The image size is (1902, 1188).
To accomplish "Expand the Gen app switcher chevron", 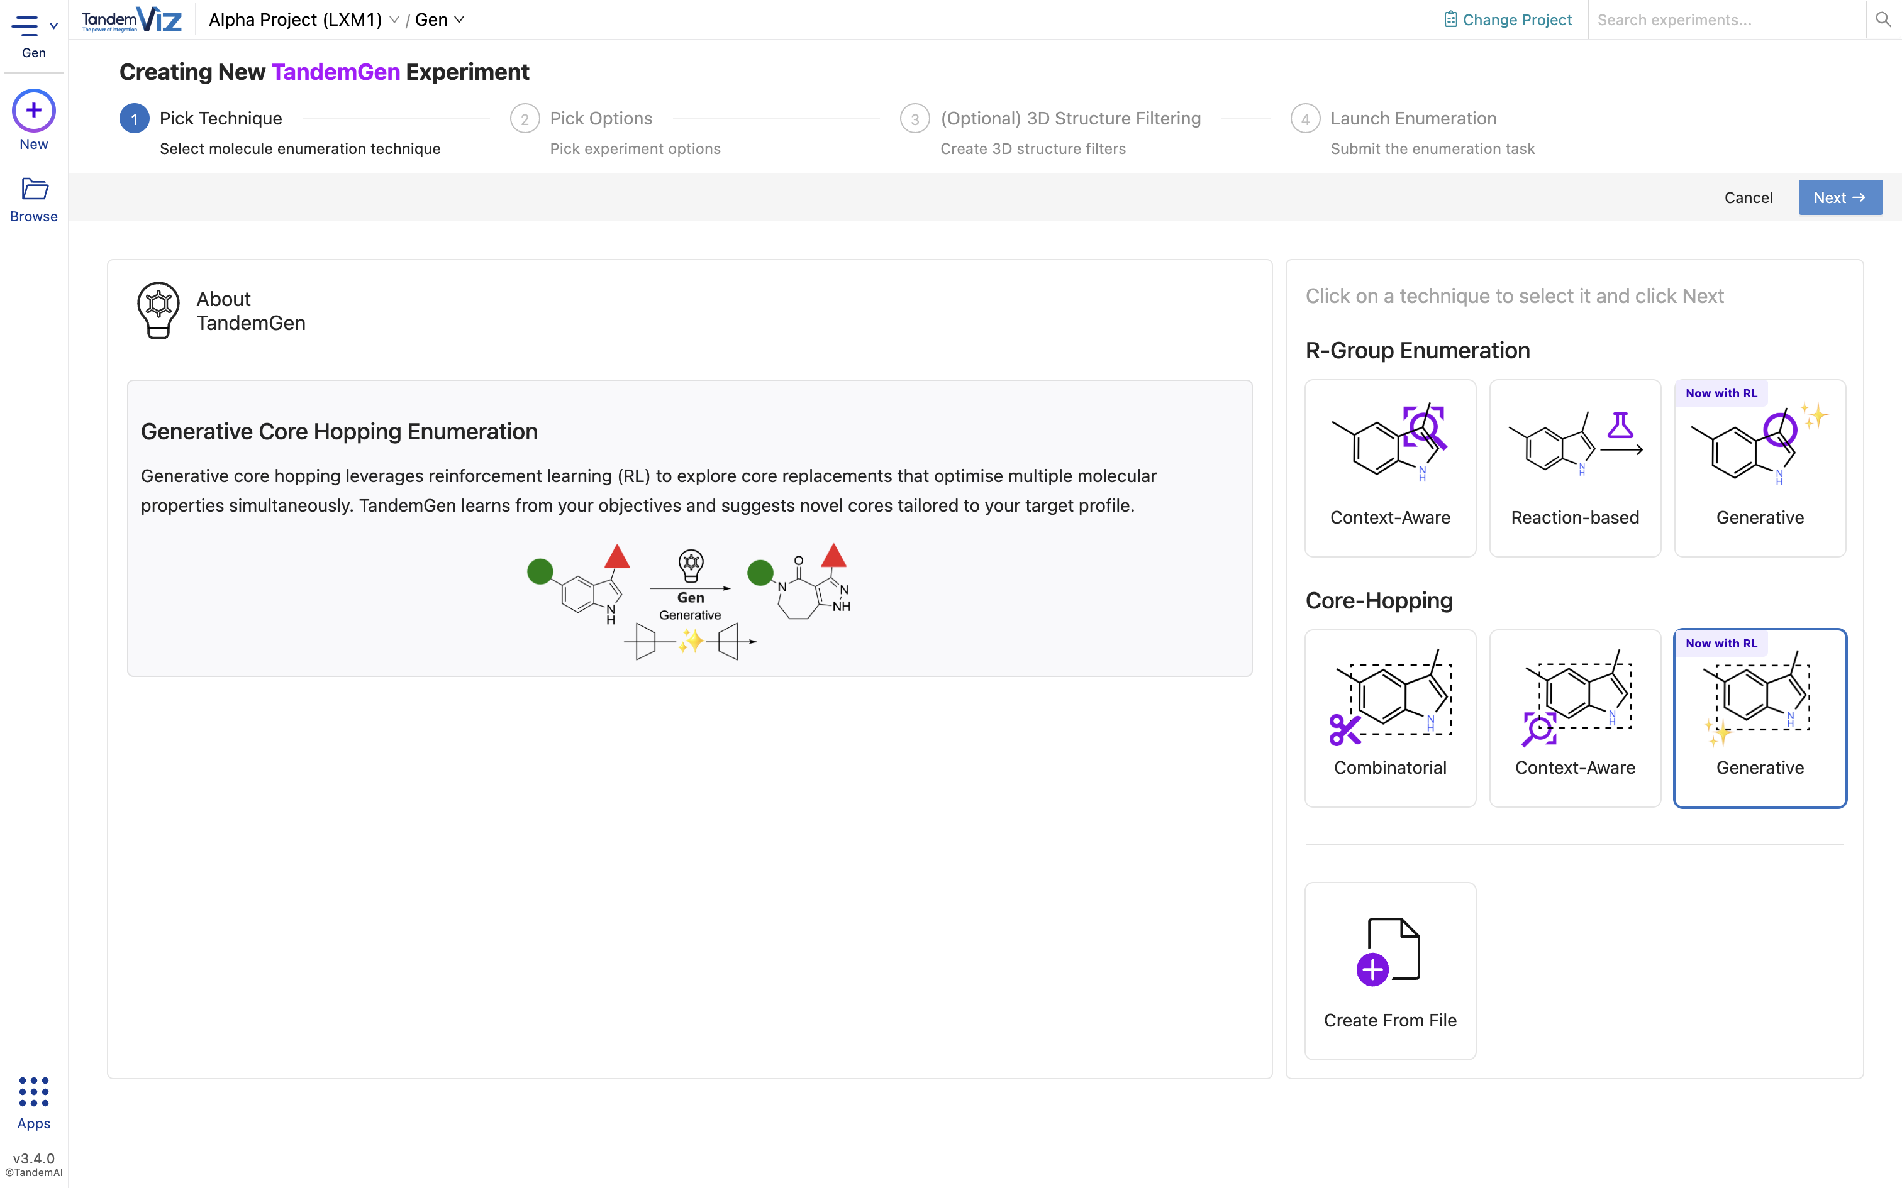I will [x=53, y=26].
